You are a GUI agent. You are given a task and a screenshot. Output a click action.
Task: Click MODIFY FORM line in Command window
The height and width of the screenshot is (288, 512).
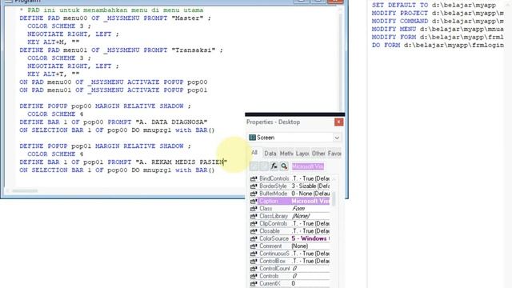[438, 38]
